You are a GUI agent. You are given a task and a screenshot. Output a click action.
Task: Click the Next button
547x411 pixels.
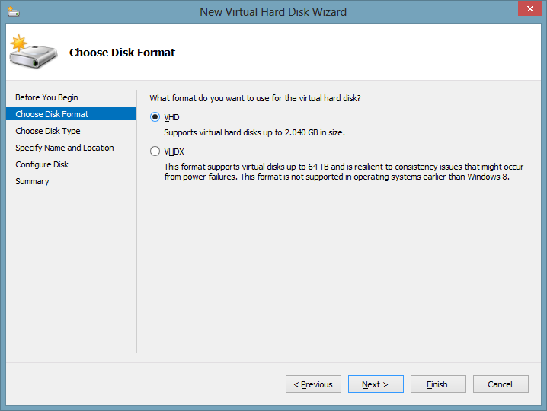tap(376, 384)
